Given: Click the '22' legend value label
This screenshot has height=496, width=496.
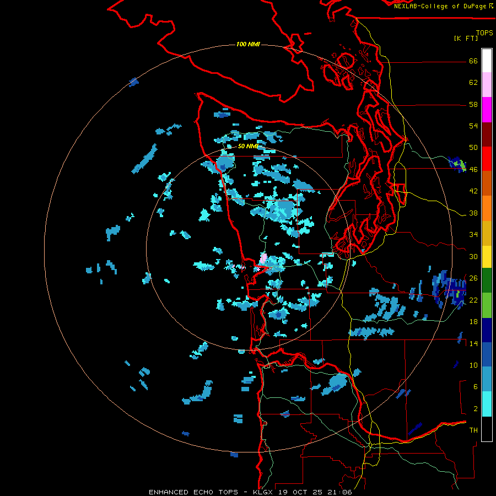Looking at the screenshot, I should click(473, 300).
